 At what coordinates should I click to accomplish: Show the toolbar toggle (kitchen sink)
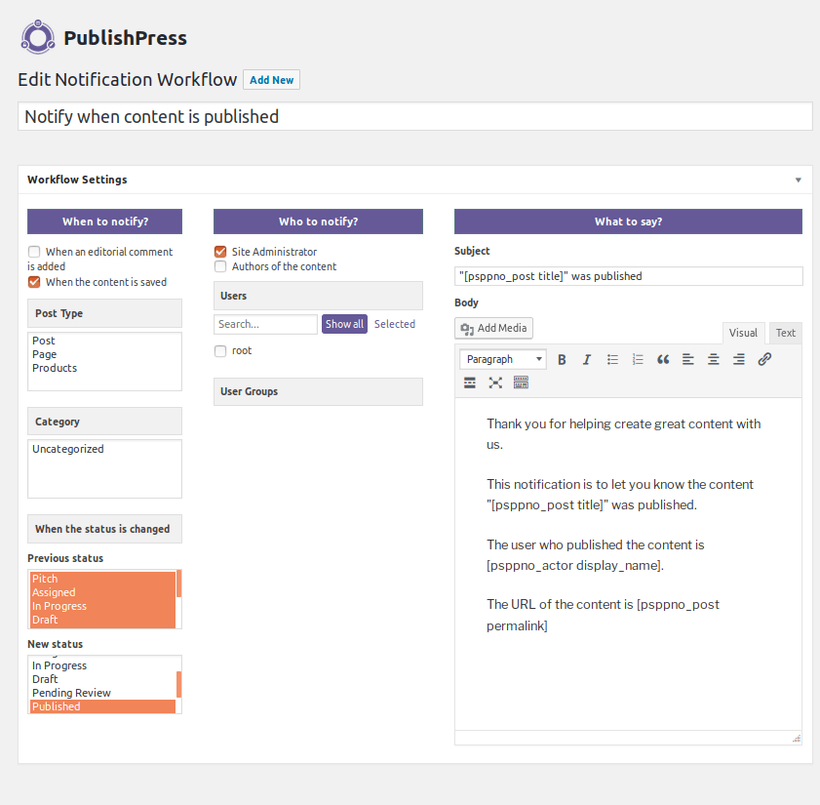coord(521,382)
